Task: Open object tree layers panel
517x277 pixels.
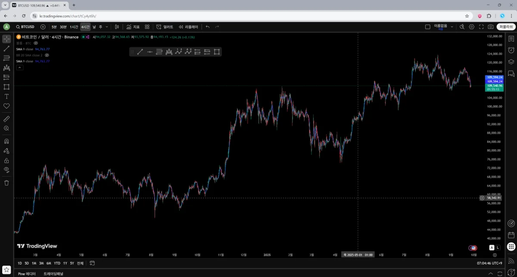Action: coord(511,62)
